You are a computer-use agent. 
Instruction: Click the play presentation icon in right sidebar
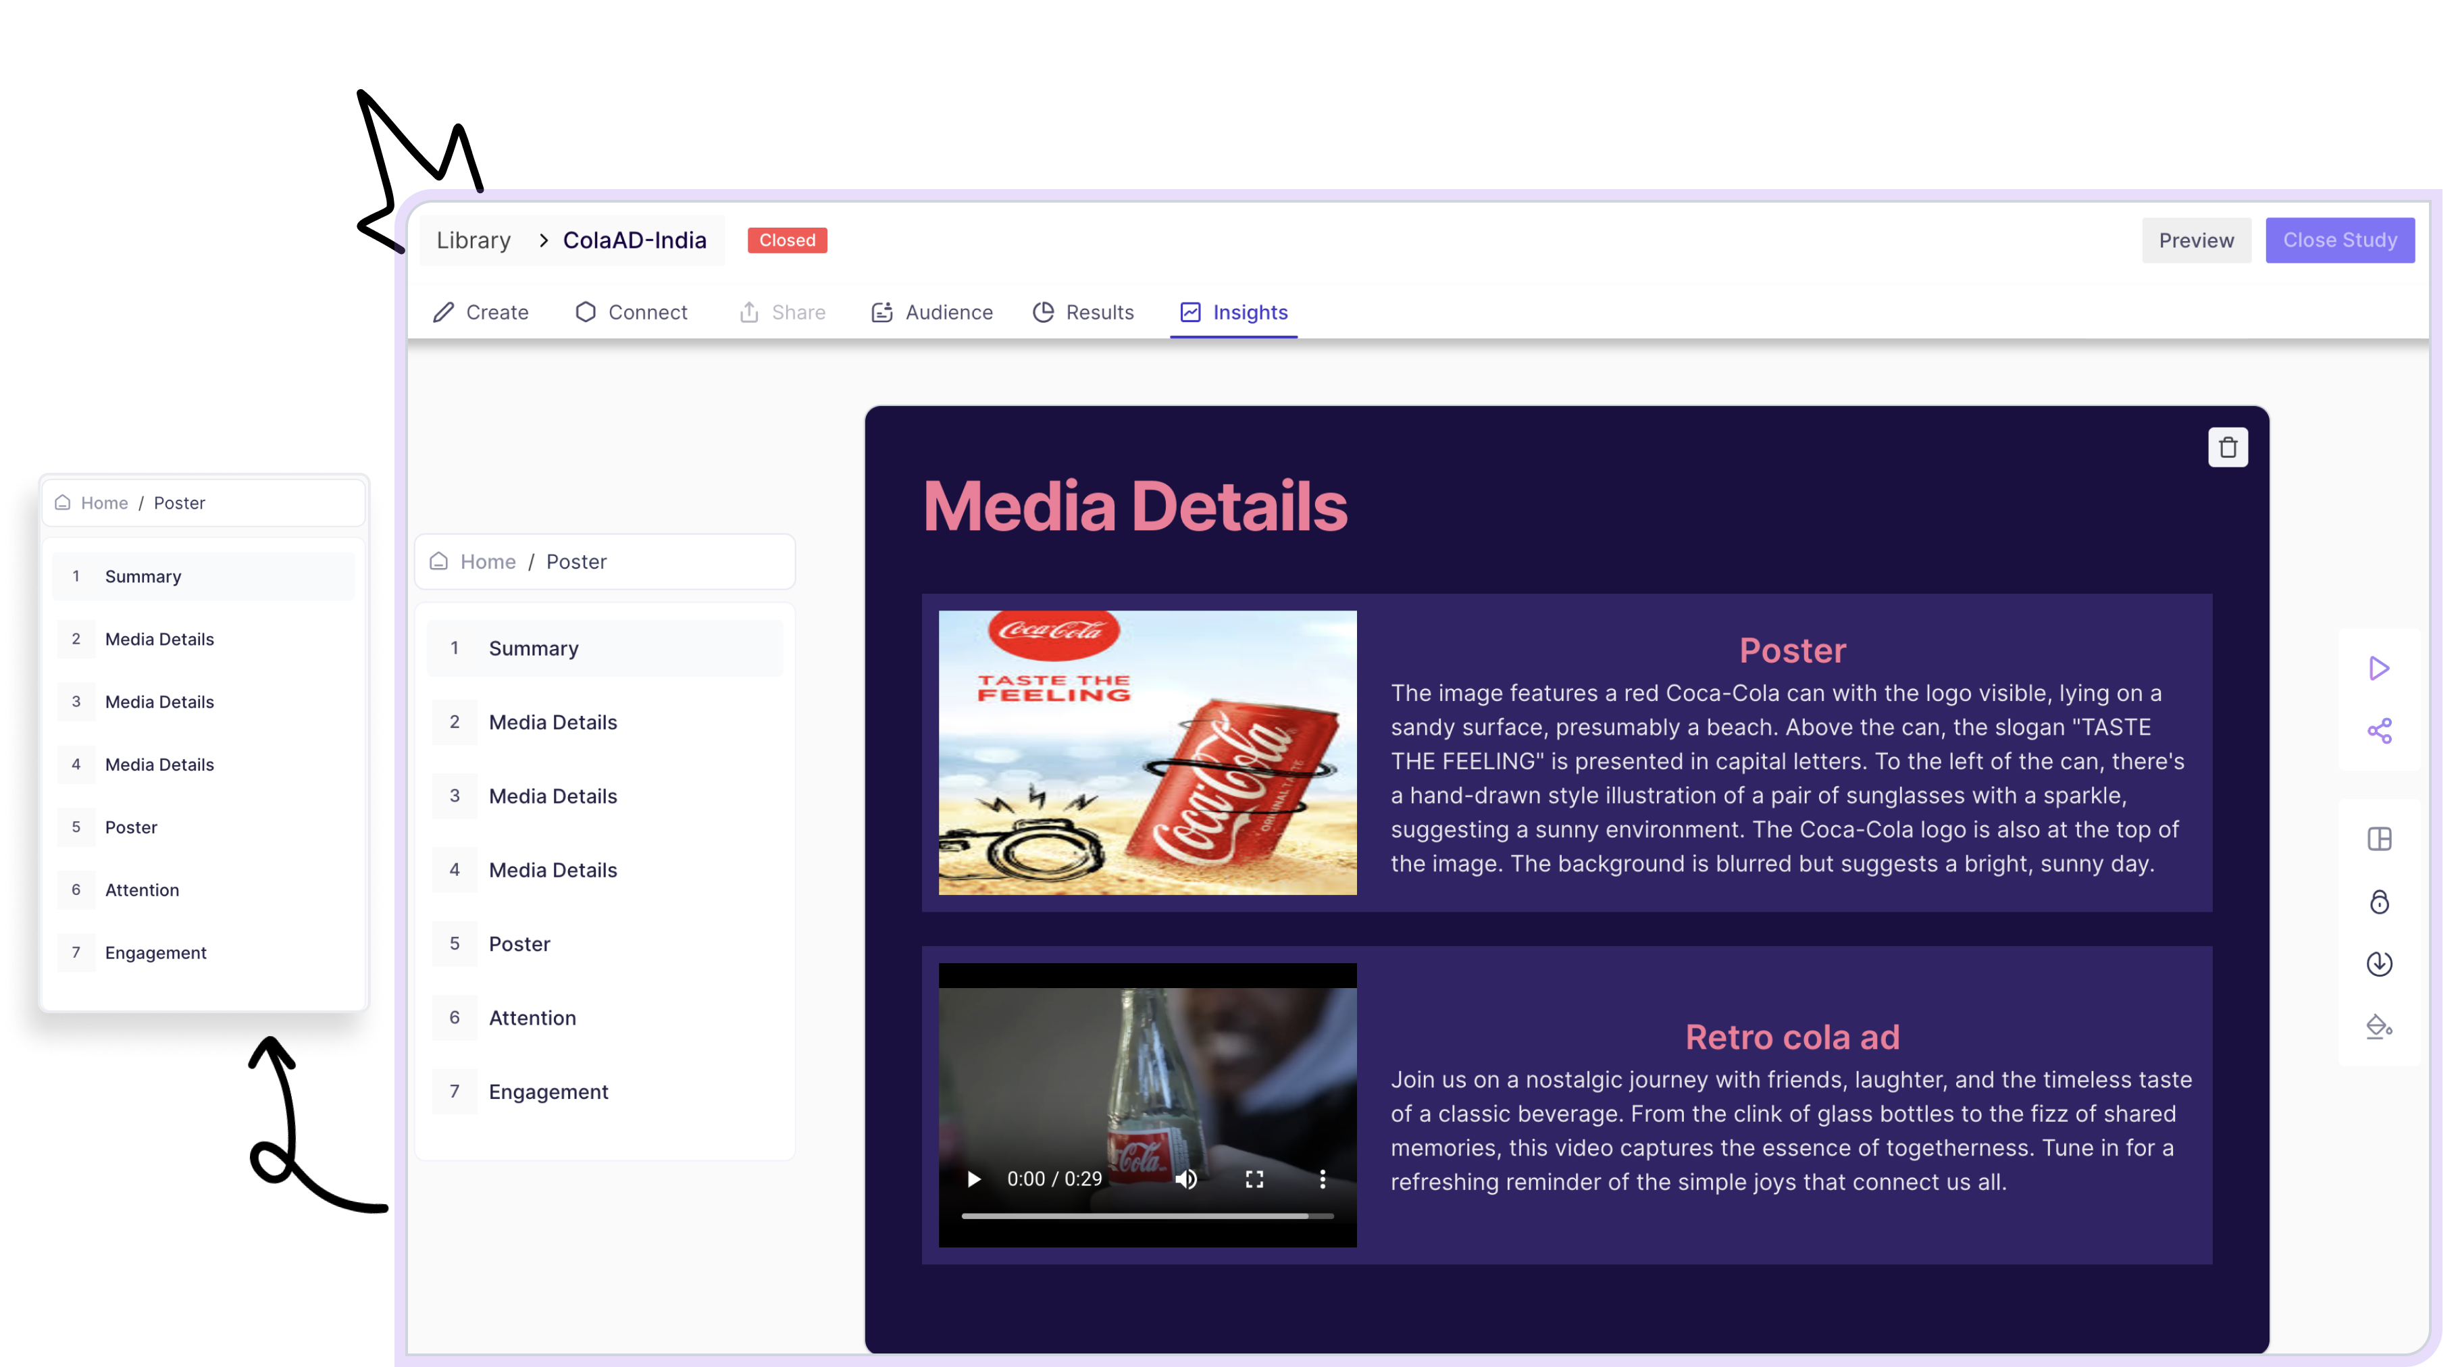click(2379, 667)
